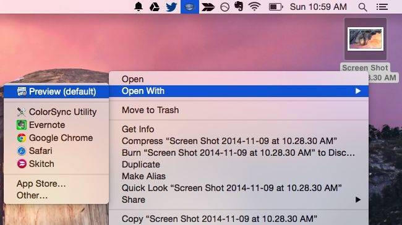
Task: Open the Evernote elephant menu bar icon
Action: (x=239, y=7)
